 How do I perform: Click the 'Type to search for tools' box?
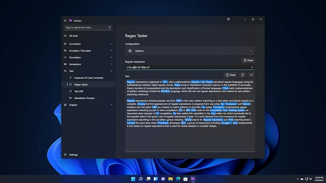click(x=85, y=28)
